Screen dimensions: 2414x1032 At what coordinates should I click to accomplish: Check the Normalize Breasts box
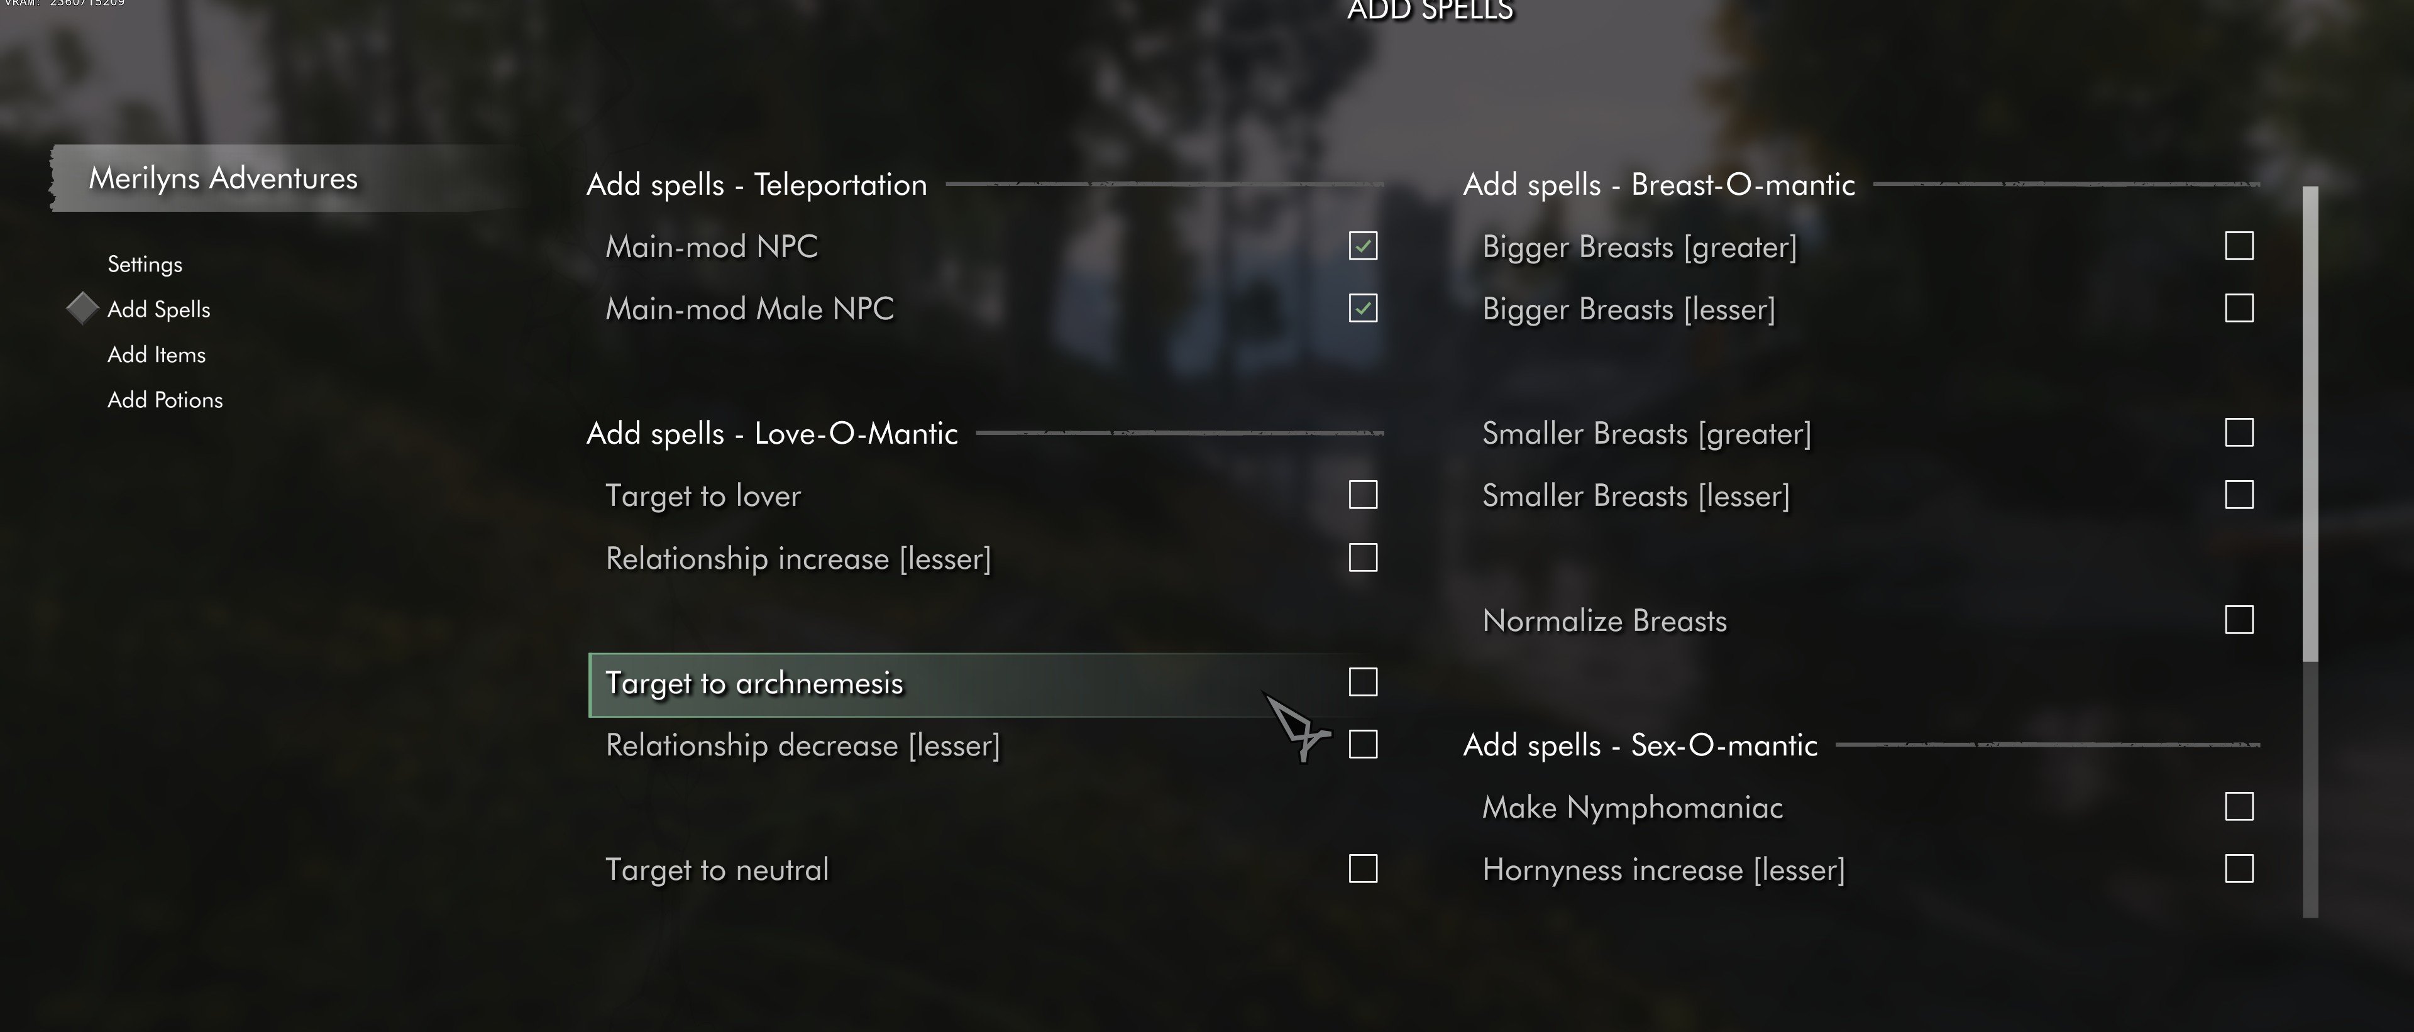(x=2239, y=620)
